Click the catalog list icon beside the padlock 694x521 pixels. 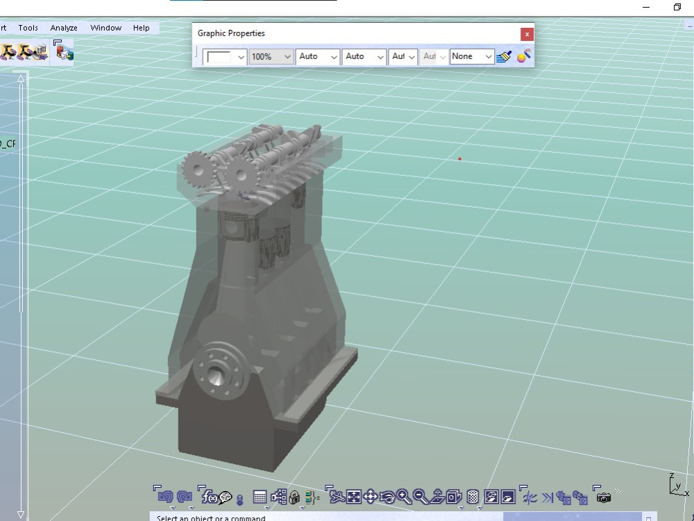click(312, 497)
